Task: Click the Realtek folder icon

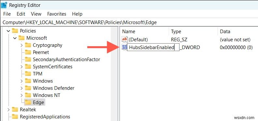Action: [15, 110]
